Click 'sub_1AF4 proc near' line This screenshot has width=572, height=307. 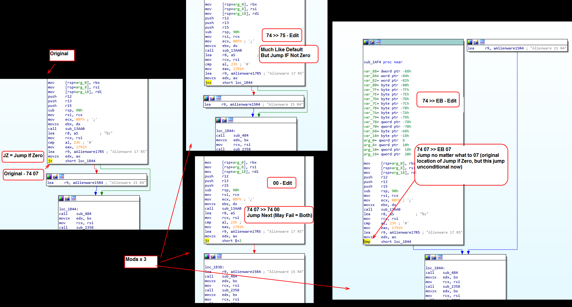(x=383, y=62)
